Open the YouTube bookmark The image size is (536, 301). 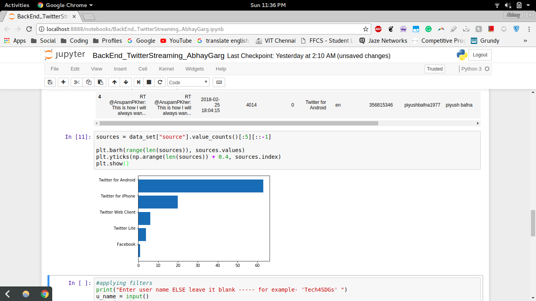176,41
